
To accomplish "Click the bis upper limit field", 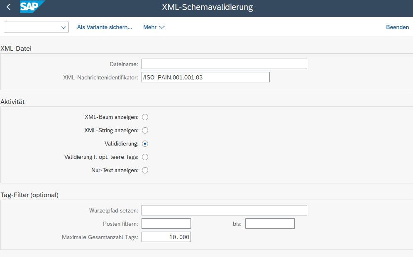I will 270,224.
